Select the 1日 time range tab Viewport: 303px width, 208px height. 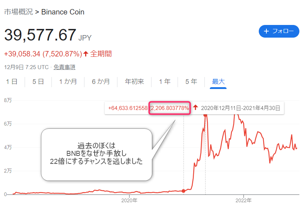pos(12,82)
